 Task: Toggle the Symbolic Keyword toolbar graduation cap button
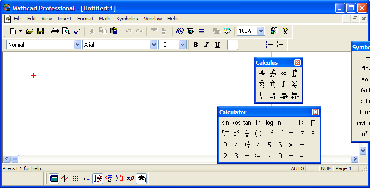click(142, 178)
